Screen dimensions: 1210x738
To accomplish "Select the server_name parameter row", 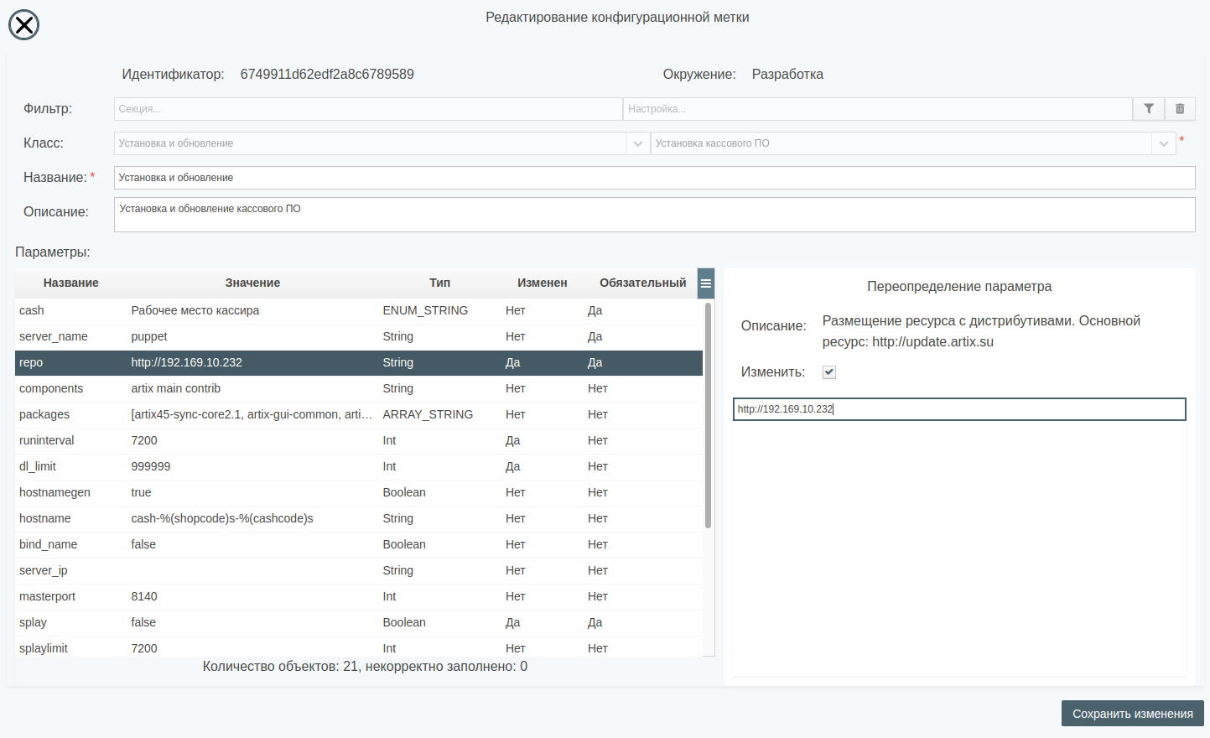I will (x=359, y=337).
